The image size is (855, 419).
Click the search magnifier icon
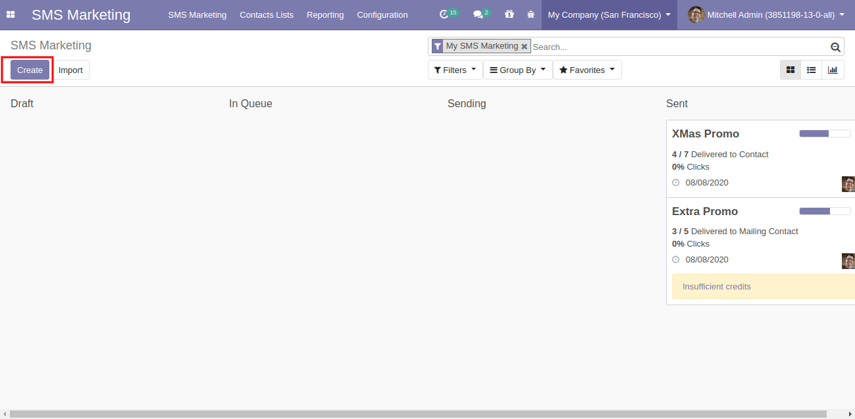click(x=835, y=47)
